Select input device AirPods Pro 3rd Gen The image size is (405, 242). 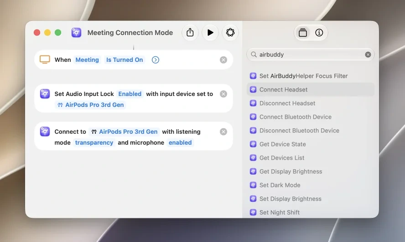pyautogui.click(x=90, y=105)
